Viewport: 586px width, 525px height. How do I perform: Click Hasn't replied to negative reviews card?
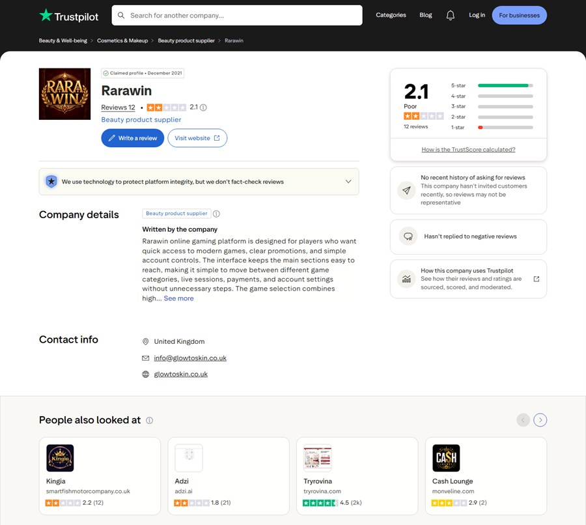click(468, 236)
